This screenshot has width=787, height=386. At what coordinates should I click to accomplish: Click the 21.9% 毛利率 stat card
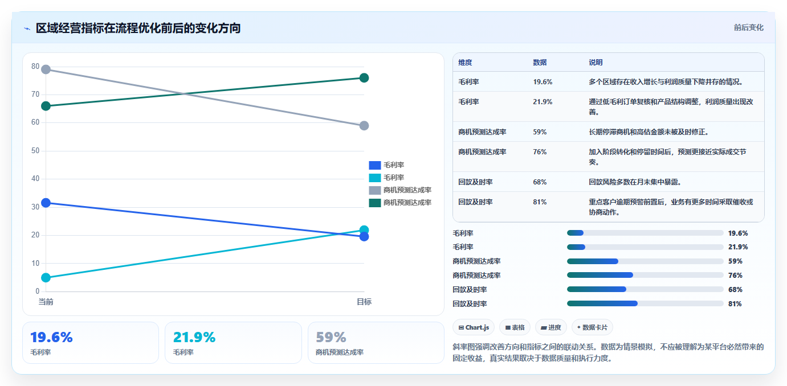233,343
